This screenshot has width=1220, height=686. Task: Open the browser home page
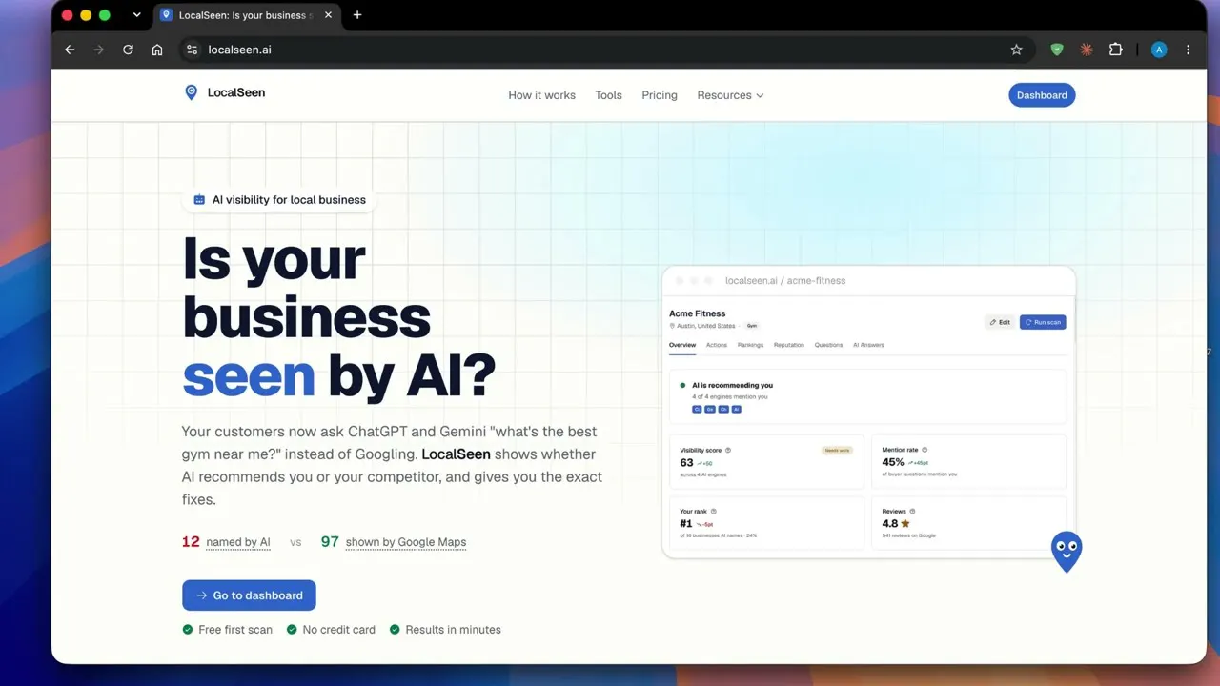[x=157, y=50]
